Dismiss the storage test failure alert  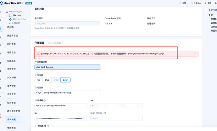click(x=195, y=54)
